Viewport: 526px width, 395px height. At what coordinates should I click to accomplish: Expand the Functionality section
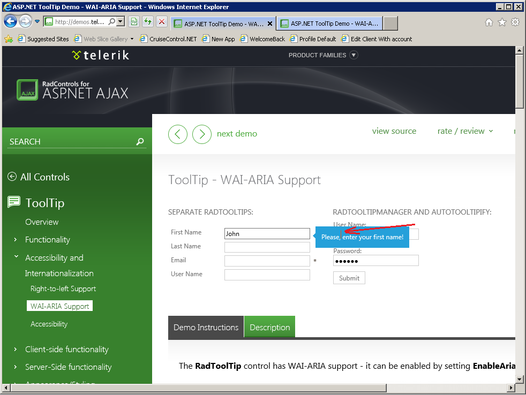click(x=16, y=240)
